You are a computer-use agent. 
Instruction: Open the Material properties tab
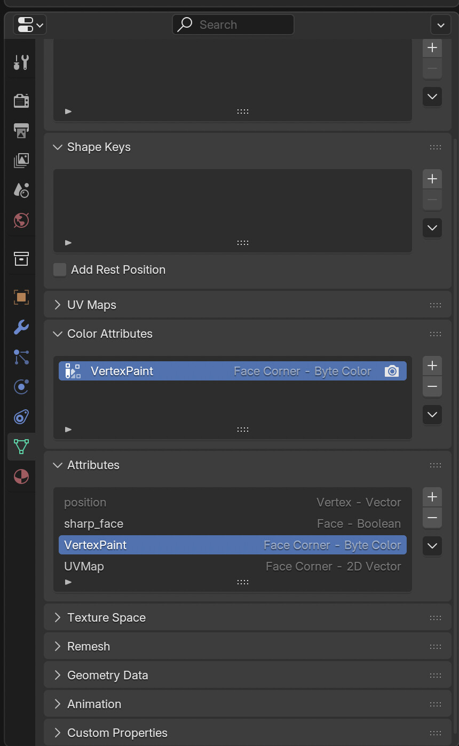(x=21, y=477)
